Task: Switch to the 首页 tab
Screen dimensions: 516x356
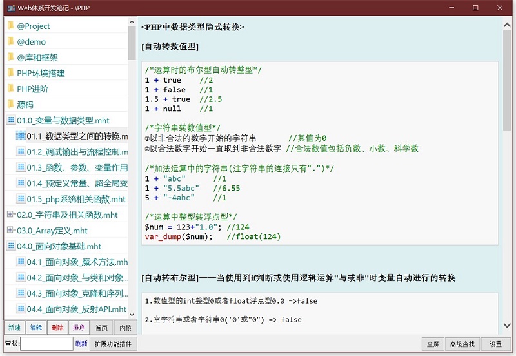Action: 102,328
